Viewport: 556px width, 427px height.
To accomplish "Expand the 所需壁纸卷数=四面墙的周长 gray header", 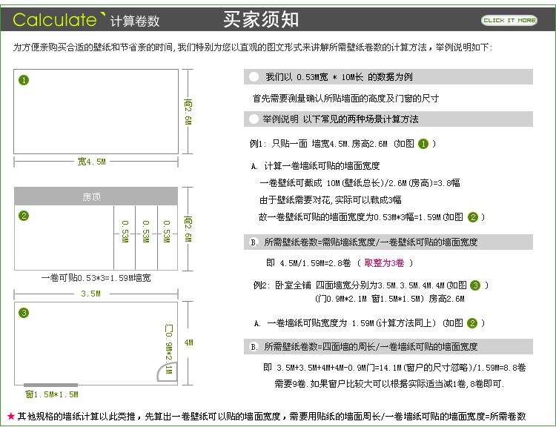I will (x=388, y=346).
